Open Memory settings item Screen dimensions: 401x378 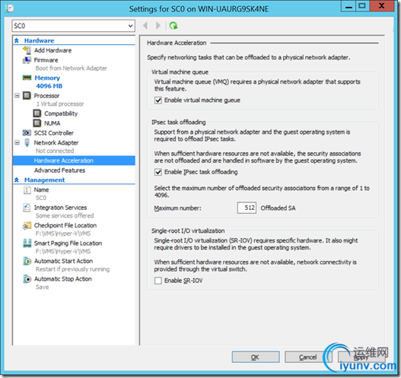click(47, 78)
